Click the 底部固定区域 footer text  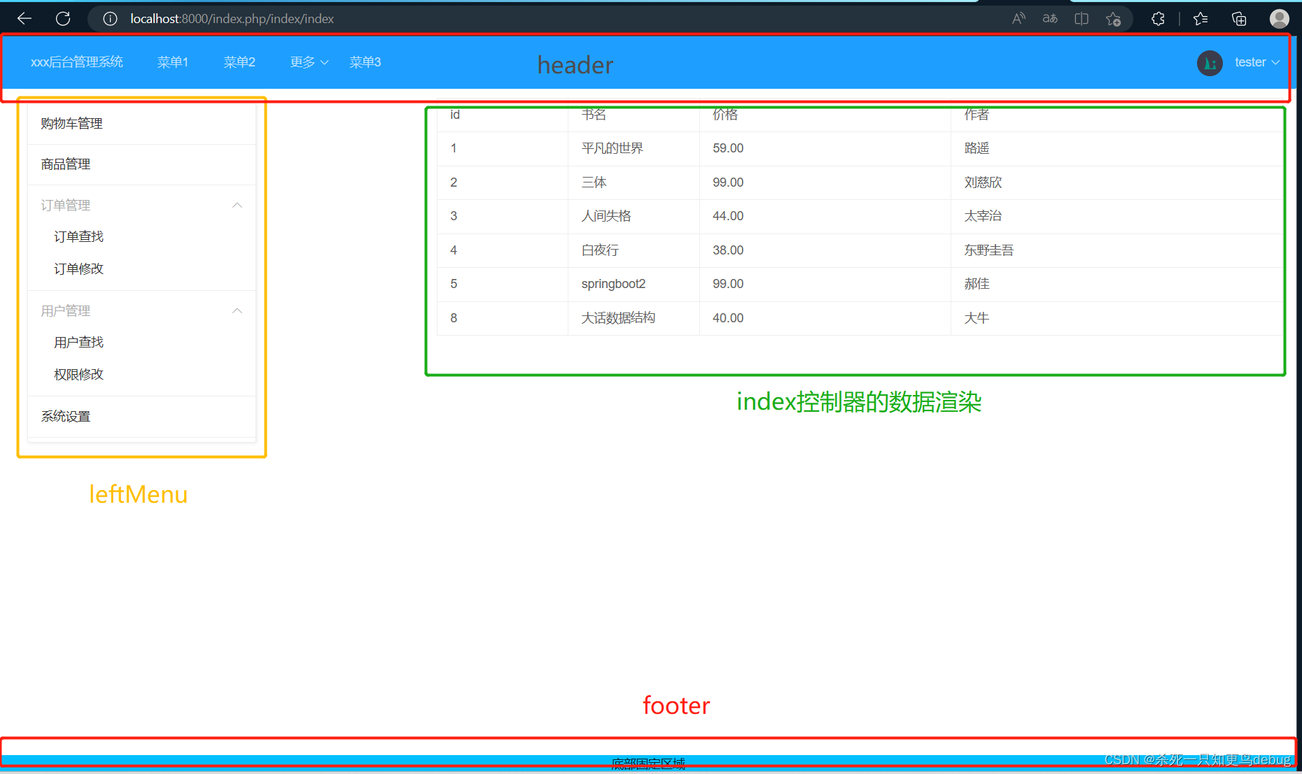coord(648,764)
